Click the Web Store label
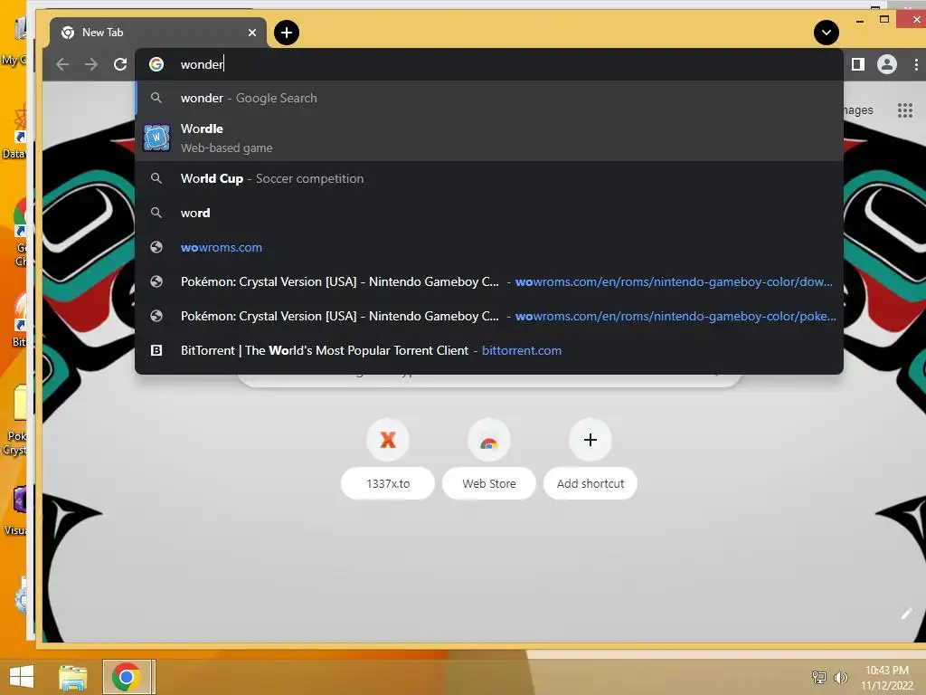 coord(489,483)
